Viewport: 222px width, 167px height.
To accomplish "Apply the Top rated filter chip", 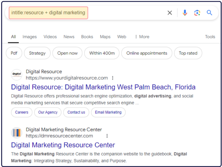I will pyautogui.click(x=188, y=53).
